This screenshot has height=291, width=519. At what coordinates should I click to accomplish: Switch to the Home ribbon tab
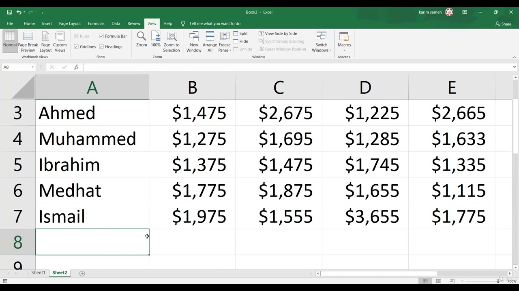point(29,23)
